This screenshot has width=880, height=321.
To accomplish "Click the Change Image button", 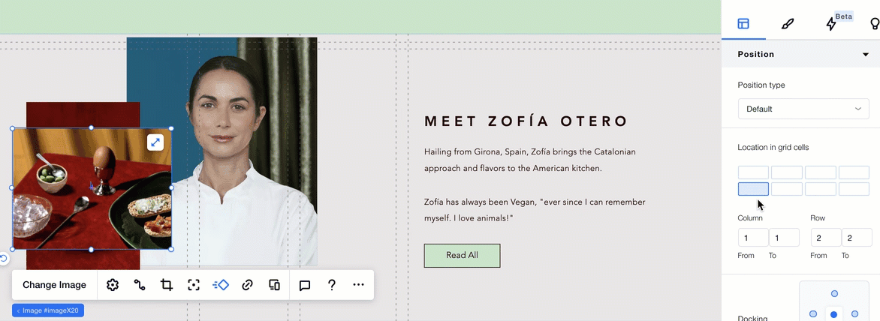I will (x=55, y=285).
